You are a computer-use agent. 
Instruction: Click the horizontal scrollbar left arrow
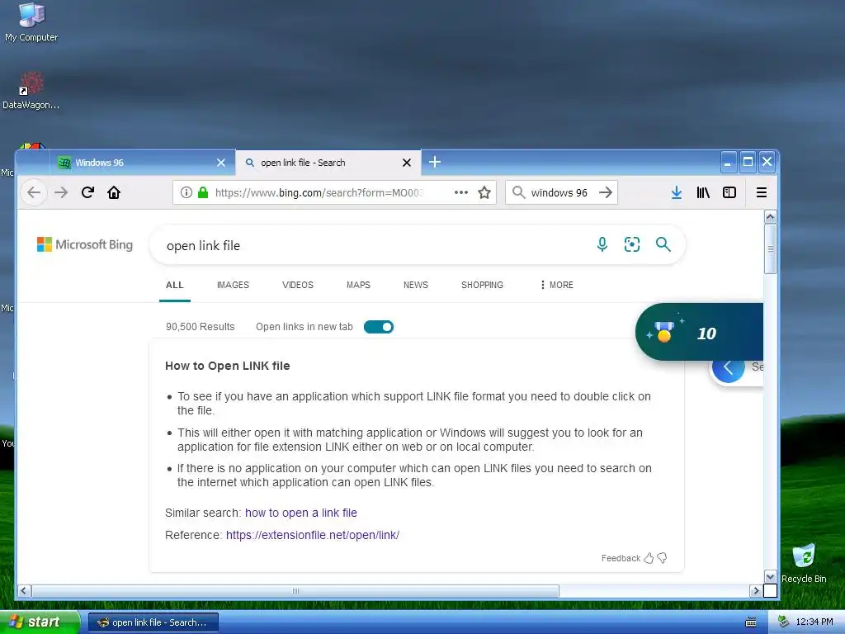click(24, 591)
